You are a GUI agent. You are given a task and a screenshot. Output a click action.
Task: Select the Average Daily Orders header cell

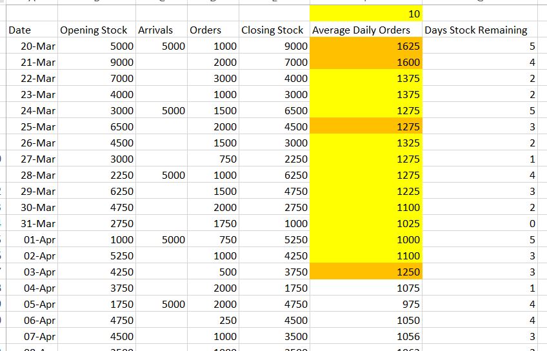pos(366,30)
